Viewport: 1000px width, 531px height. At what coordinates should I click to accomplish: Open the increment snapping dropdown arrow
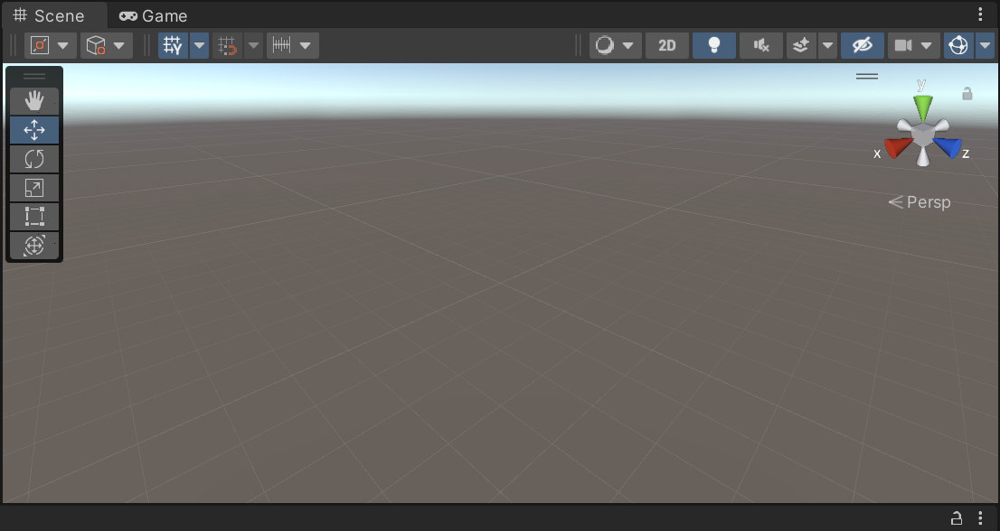coord(306,45)
